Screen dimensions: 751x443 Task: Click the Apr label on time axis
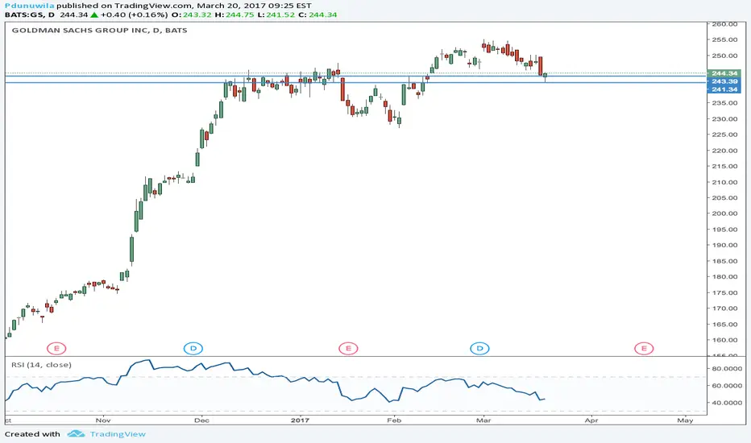591,420
